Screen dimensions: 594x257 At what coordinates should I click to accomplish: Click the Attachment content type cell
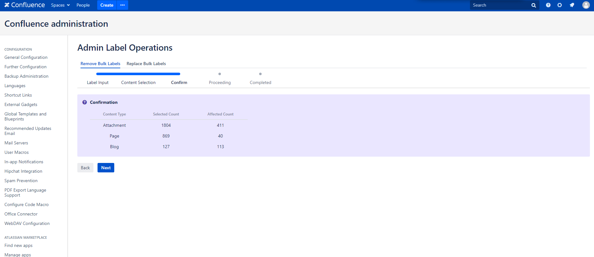coord(114,125)
